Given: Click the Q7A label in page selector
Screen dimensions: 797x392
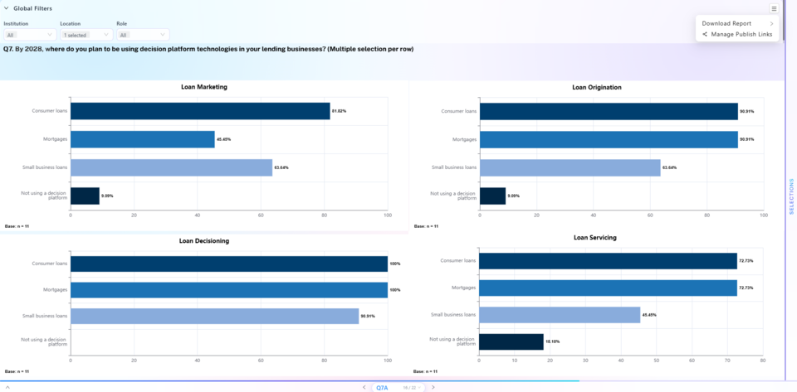Looking at the screenshot, I should (382, 387).
